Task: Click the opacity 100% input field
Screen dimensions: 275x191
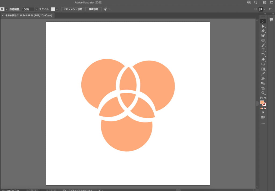Action: pos(28,9)
